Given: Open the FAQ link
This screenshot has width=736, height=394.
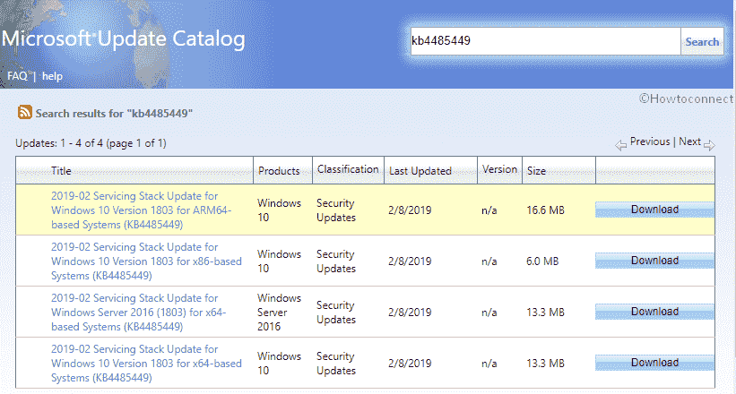Looking at the screenshot, I should point(17,76).
